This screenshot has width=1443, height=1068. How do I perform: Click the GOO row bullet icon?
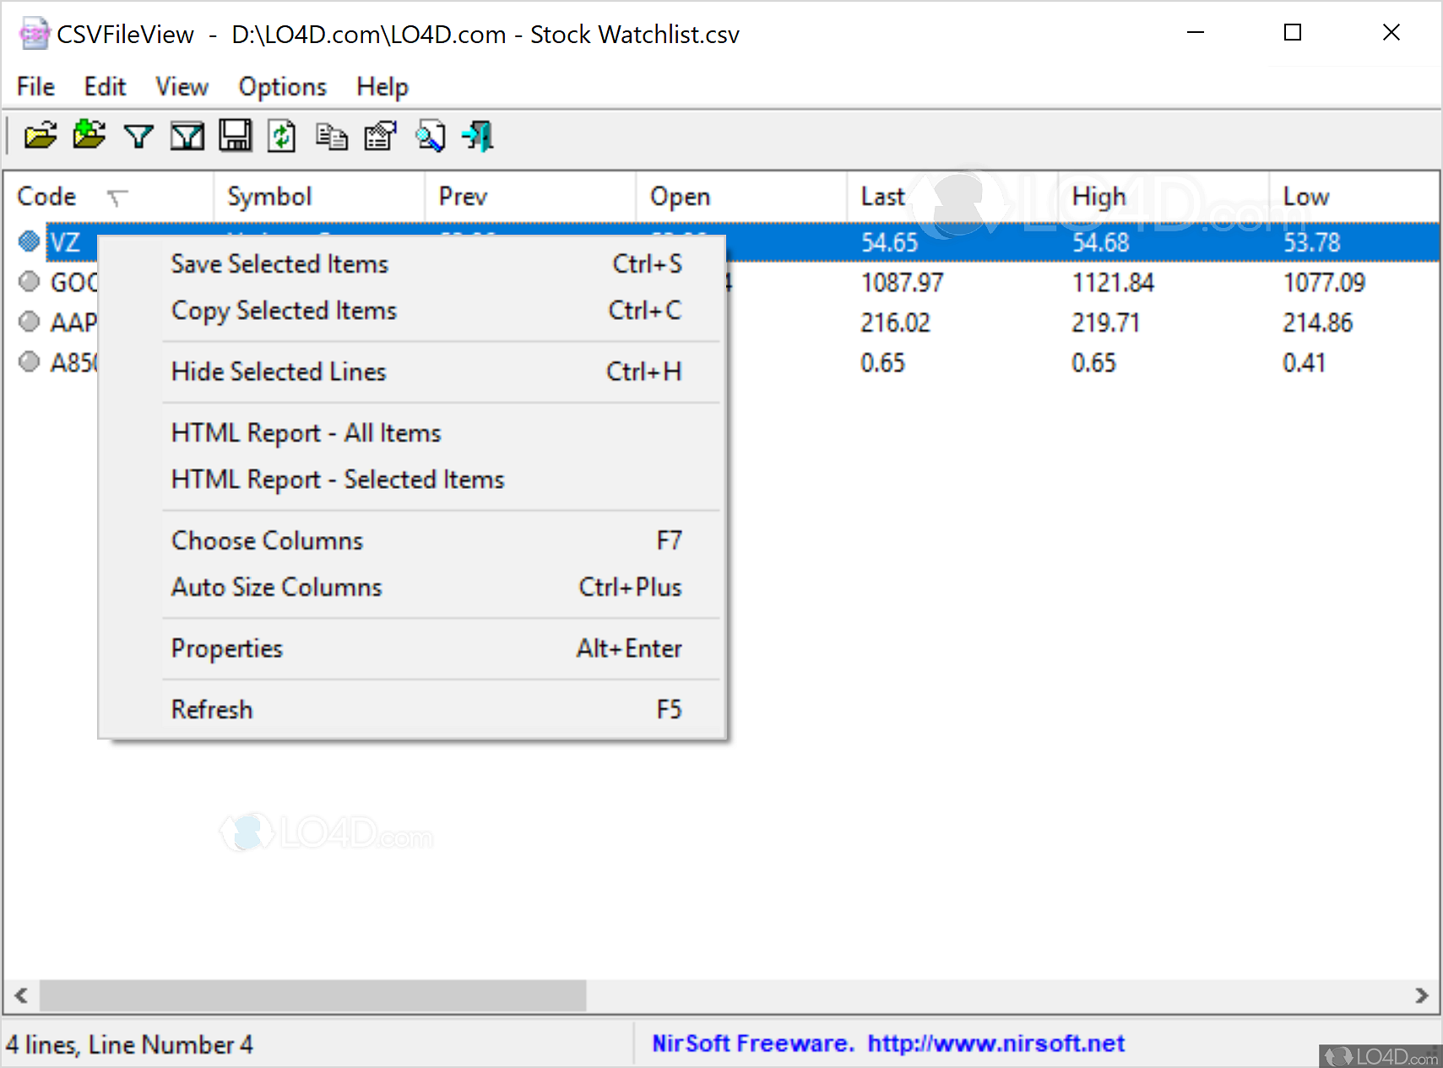tap(30, 282)
